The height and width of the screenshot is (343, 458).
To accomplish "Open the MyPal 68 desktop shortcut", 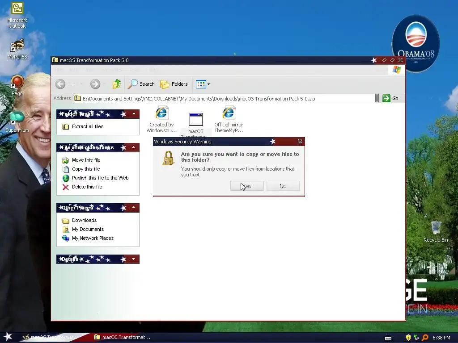I will pyautogui.click(x=17, y=49).
